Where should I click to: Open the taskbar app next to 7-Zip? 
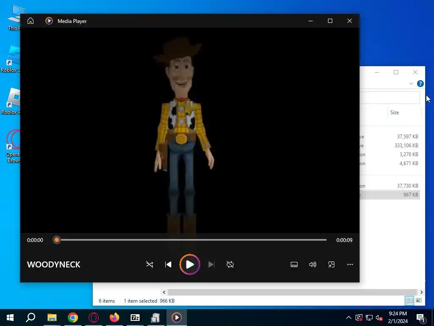(156, 318)
